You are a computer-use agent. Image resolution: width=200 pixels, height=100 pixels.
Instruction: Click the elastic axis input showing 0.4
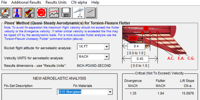pyautogui.click(x=136, y=46)
